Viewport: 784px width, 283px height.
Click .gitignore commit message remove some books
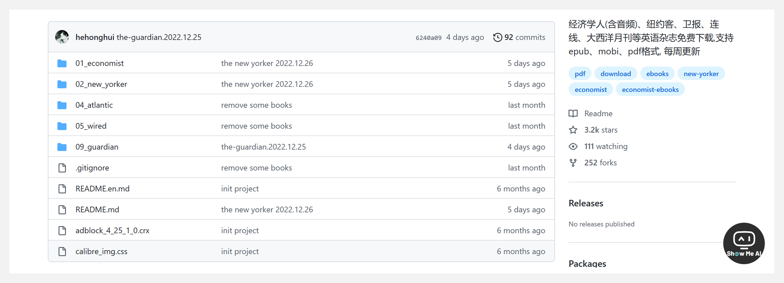pos(257,168)
